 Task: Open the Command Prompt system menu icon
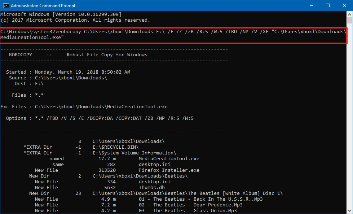[x=6, y=6]
